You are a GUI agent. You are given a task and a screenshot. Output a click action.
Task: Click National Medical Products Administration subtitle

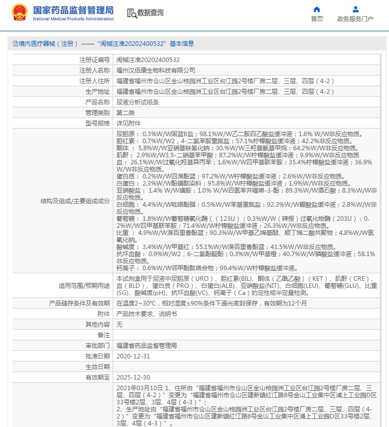[73, 19]
